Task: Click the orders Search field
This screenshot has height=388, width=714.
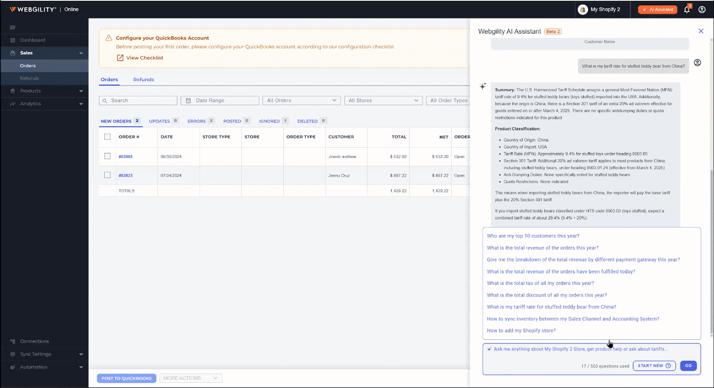Action: (x=138, y=101)
